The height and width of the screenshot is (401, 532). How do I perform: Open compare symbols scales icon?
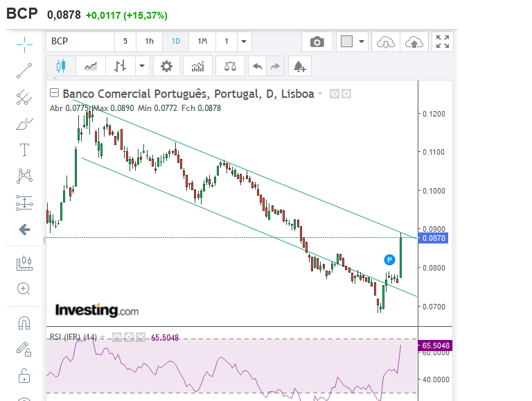point(231,66)
